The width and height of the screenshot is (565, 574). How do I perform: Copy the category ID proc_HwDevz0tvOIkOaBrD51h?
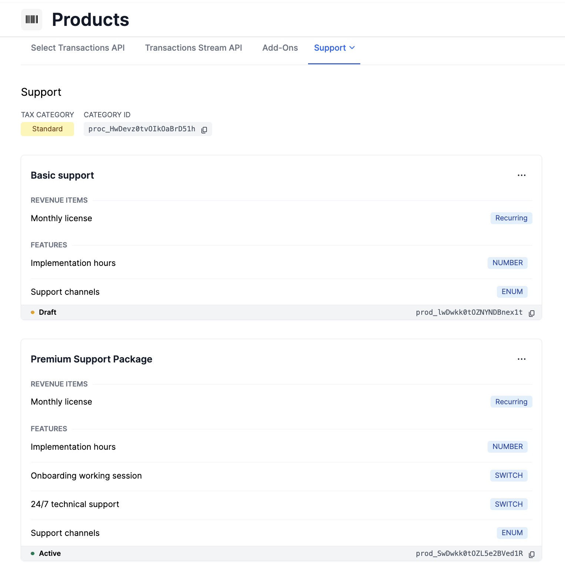click(x=204, y=130)
